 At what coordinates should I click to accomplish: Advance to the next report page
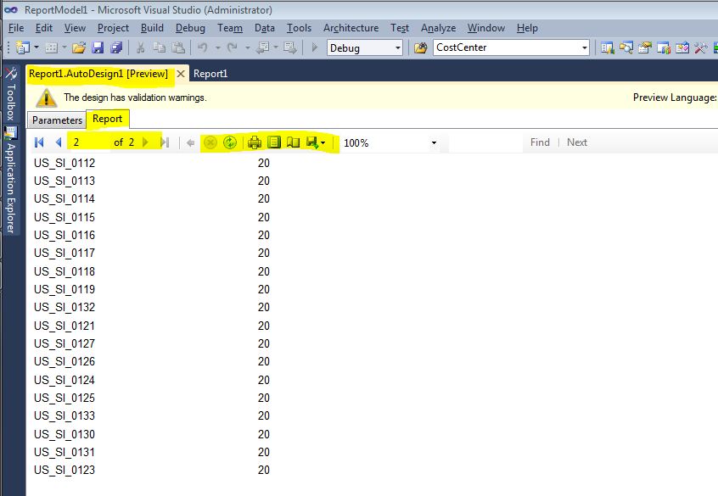[x=145, y=142]
